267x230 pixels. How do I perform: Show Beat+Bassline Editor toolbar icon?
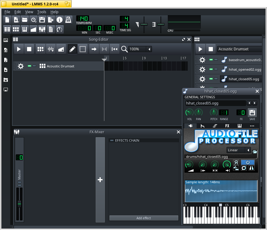pyautogui.click(x=16, y=29)
